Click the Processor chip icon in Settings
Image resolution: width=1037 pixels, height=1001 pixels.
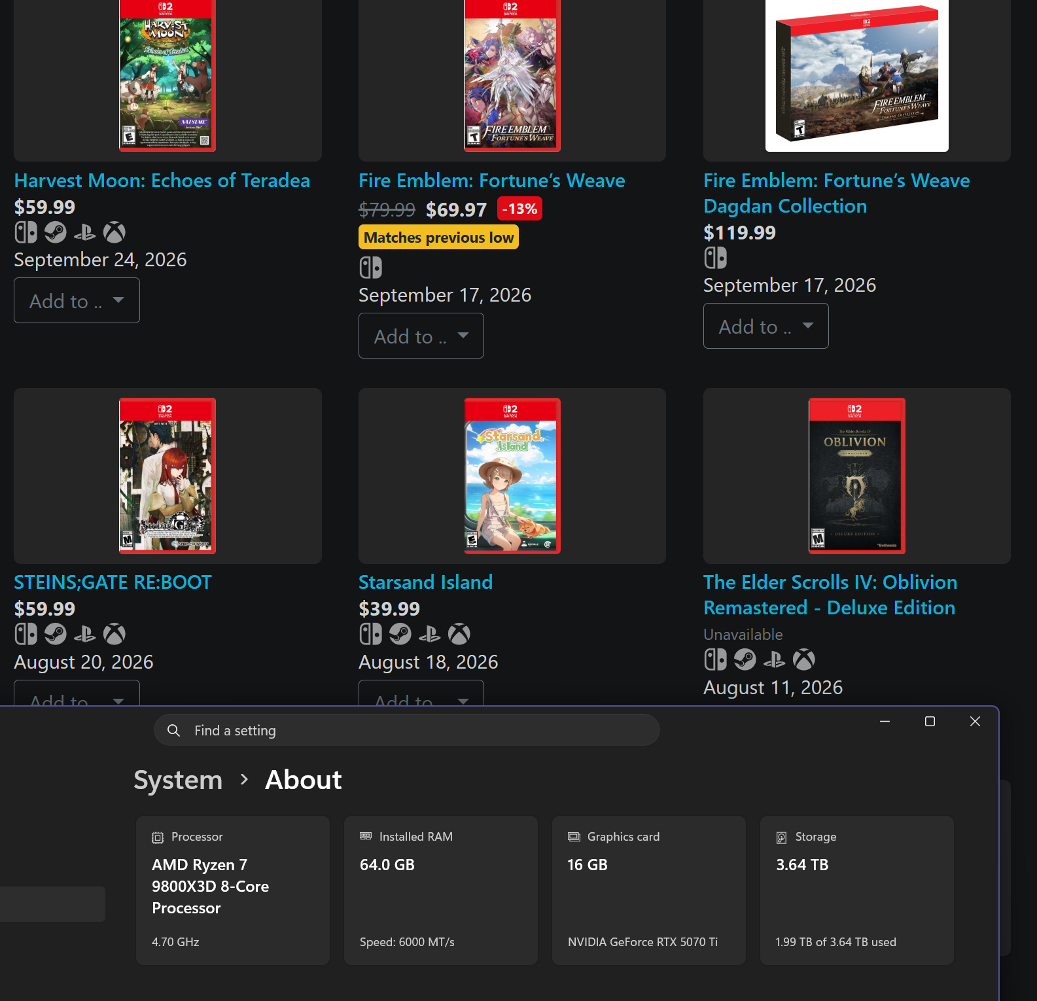(158, 837)
